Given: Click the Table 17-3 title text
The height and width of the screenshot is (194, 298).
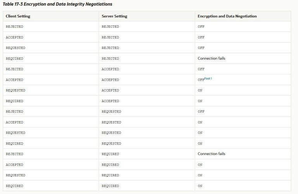Looking at the screenshot, I should point(57,4).
